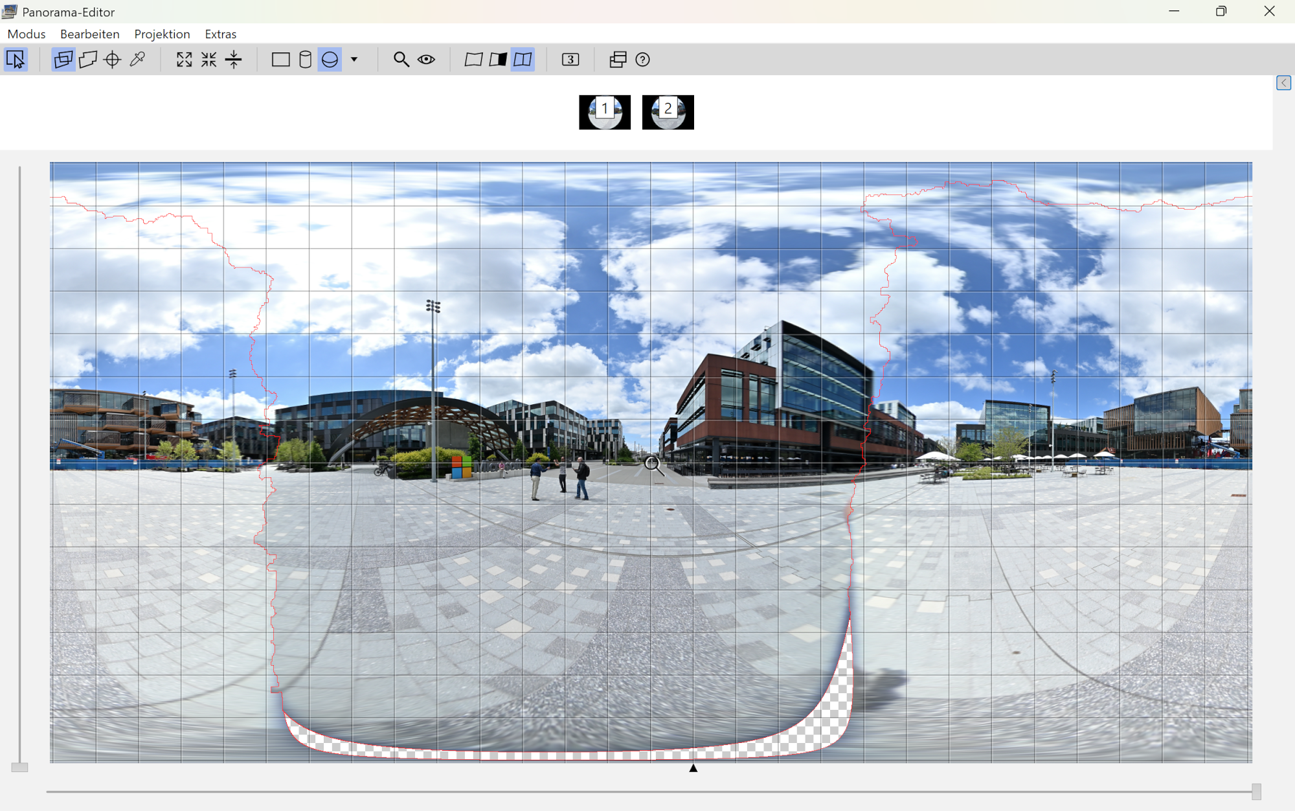Click the magnifier zoom tool
The image size is (1295, 811).
pos(401,60)
